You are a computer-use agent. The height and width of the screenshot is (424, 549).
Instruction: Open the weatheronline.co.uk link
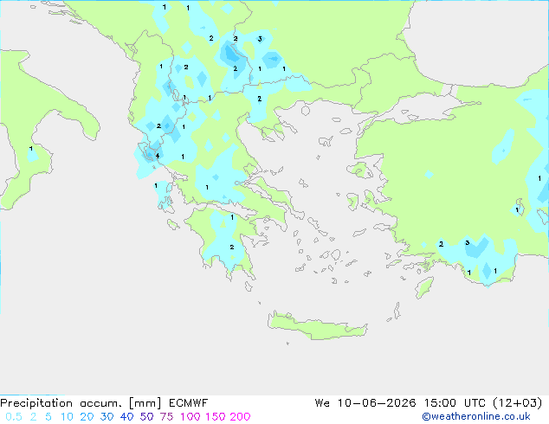click(x=476, y=416)
